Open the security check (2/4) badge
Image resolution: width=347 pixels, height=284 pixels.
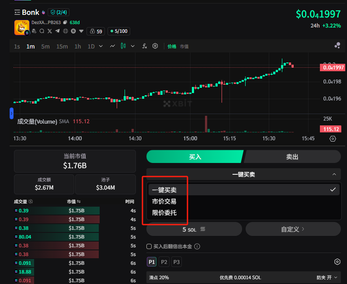[x=59, y=12]
